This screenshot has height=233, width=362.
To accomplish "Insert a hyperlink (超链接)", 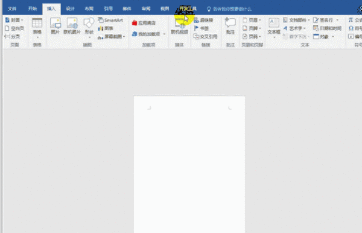I will coord(203,20).
